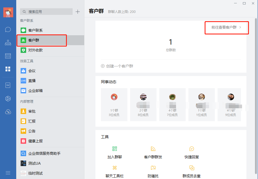This screenshot has height=179, width=258.
Task: Open the hamburger menu at bottom left
Action: pos(8,173)
